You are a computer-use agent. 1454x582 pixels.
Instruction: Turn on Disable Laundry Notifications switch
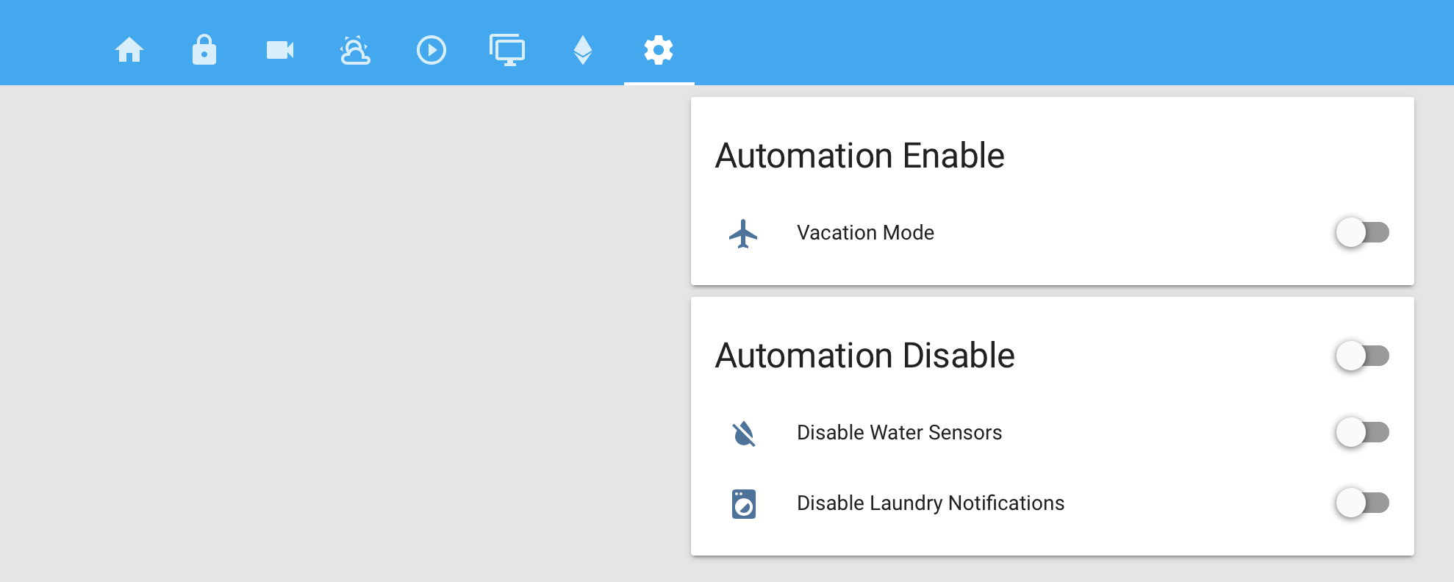click(x=1362, y=503)
